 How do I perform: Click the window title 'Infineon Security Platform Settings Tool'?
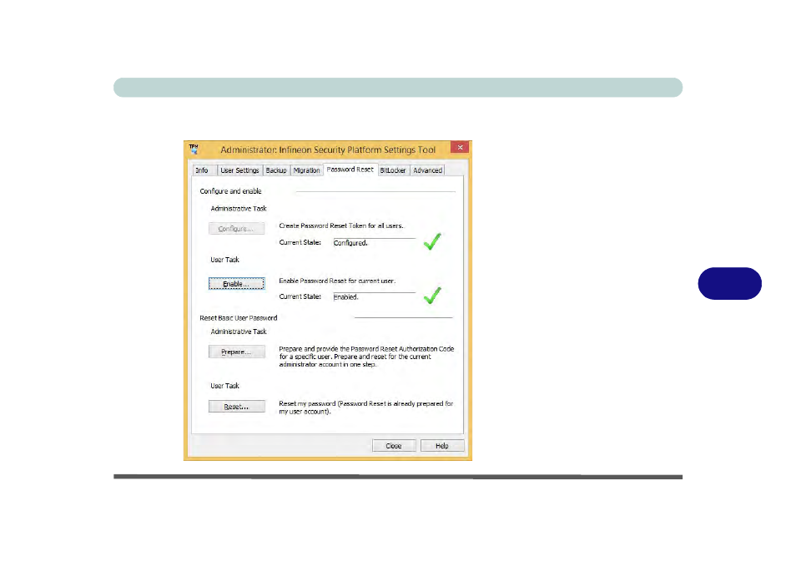[x=328, y=149]
